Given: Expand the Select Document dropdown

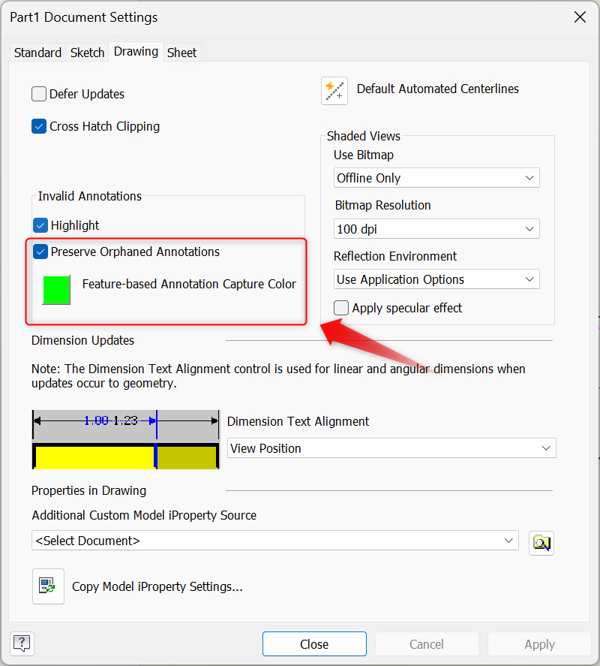Looking at the screenshot, I should tap(275, 541).
